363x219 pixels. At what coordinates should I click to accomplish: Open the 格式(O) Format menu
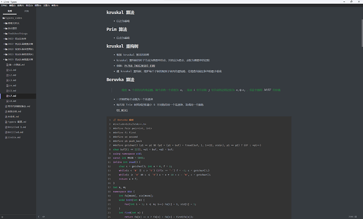(x=29, y=5)
